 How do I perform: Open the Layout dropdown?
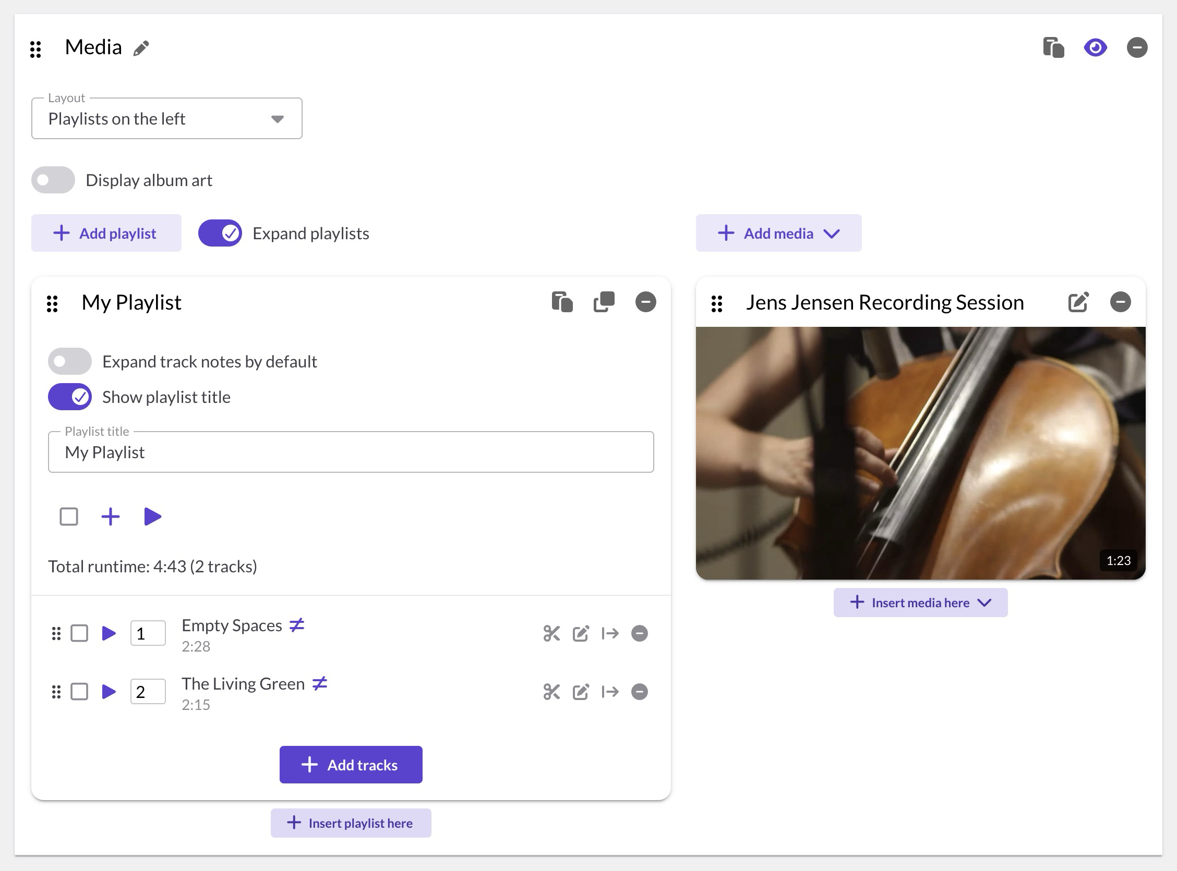click(167, 119)
